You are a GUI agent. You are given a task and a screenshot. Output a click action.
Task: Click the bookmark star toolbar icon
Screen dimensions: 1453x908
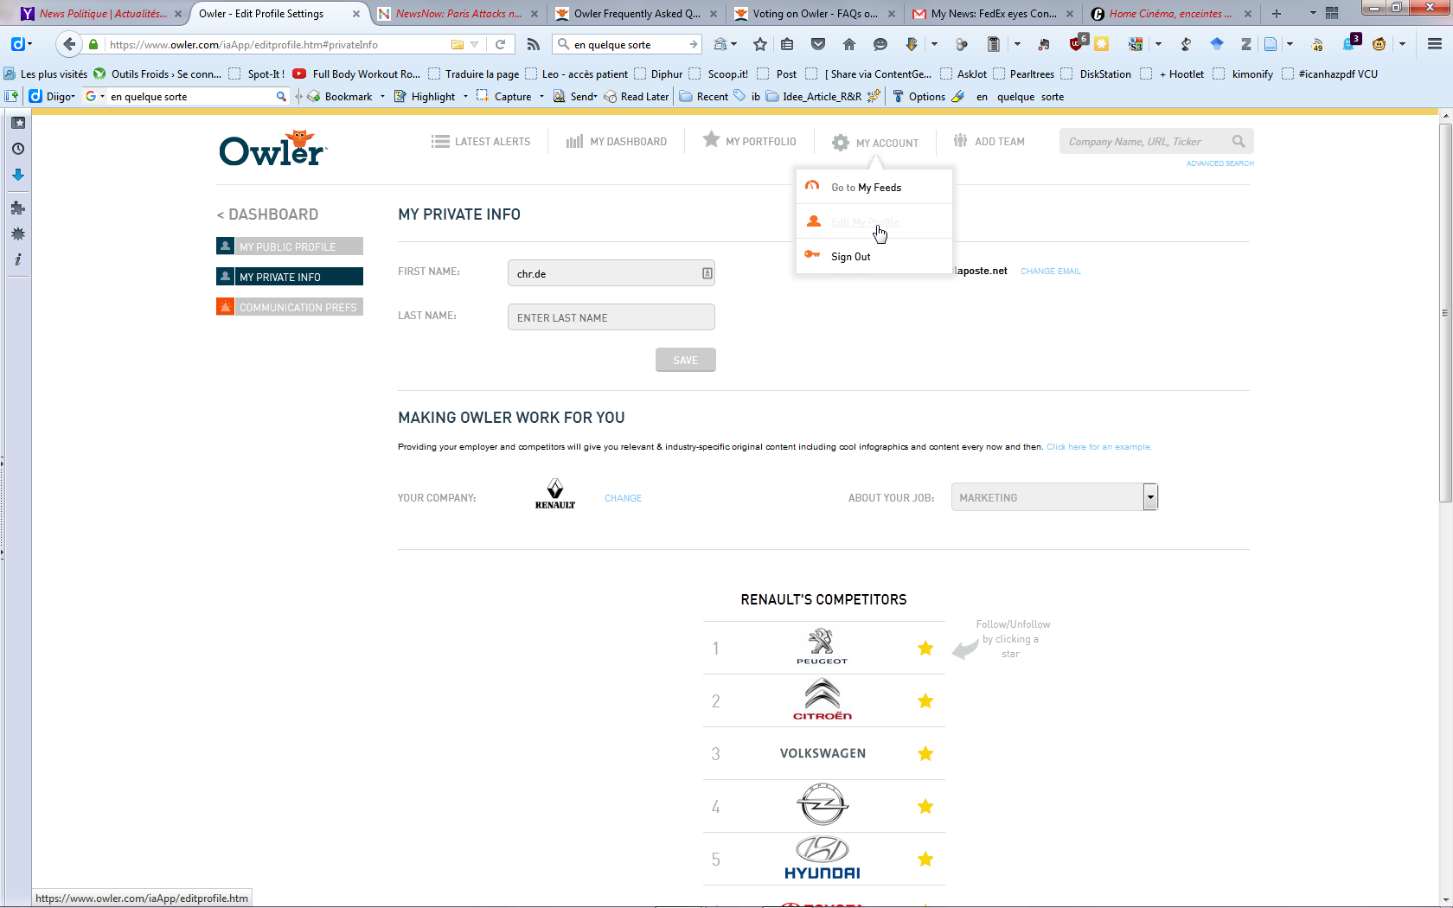[760, 44]
